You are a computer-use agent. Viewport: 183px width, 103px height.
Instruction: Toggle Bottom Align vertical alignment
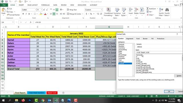coord(57,10)
